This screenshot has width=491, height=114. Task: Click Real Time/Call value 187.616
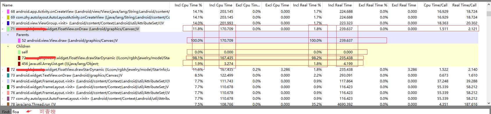point(471,104)
